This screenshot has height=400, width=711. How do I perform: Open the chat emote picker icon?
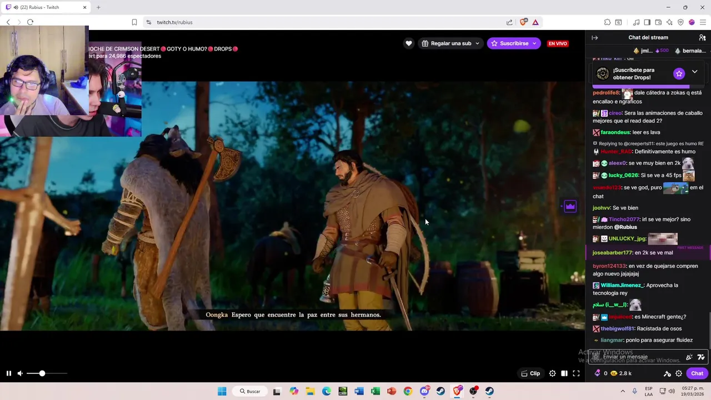689,357
